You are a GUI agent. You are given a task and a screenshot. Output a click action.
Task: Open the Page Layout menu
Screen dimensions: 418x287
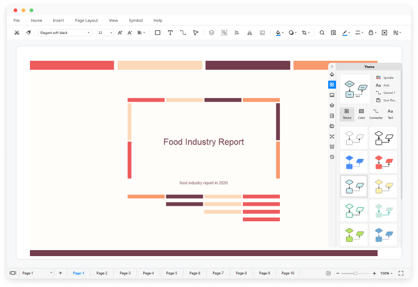86,20
